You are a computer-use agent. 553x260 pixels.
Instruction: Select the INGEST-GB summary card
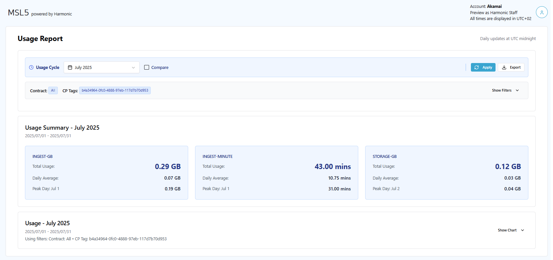(106, 172)
